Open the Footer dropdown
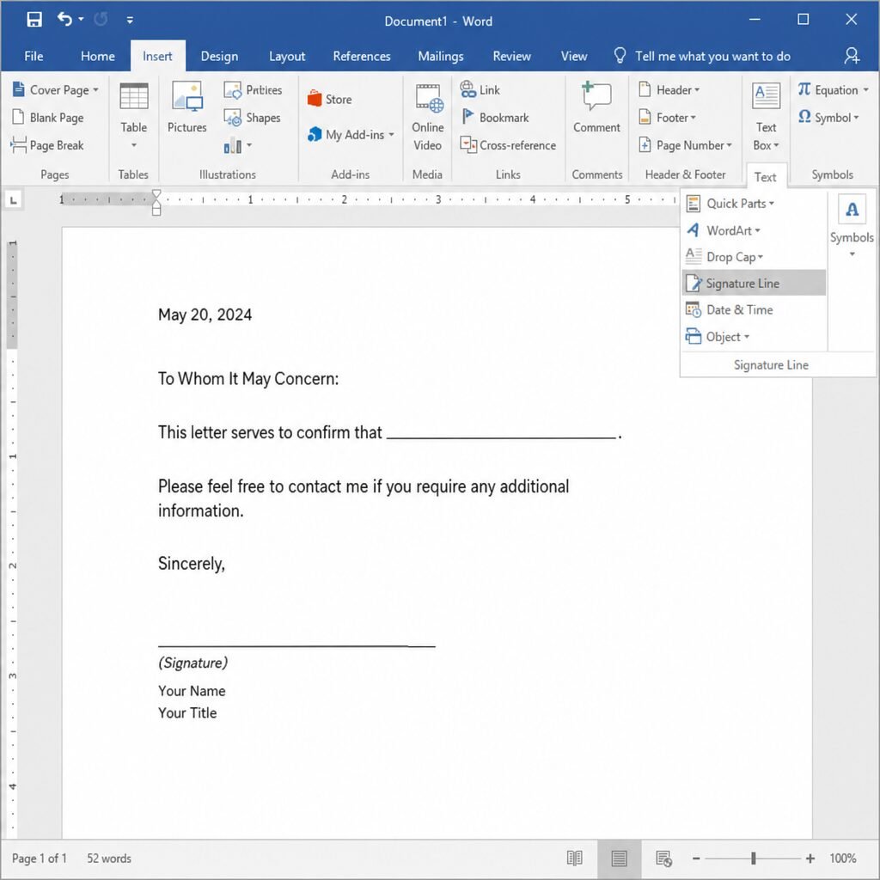This screenshot has height=880, width=880. click(x=667, y=117)
